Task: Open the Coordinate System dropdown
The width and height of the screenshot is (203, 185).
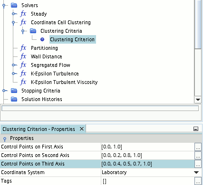Action: [x=196, y=172]
